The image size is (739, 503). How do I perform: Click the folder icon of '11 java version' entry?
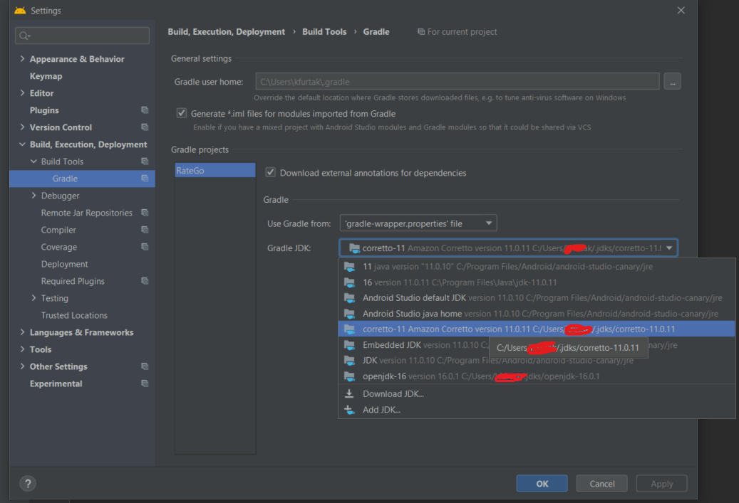pyautogui.click(x=350, y=267)
